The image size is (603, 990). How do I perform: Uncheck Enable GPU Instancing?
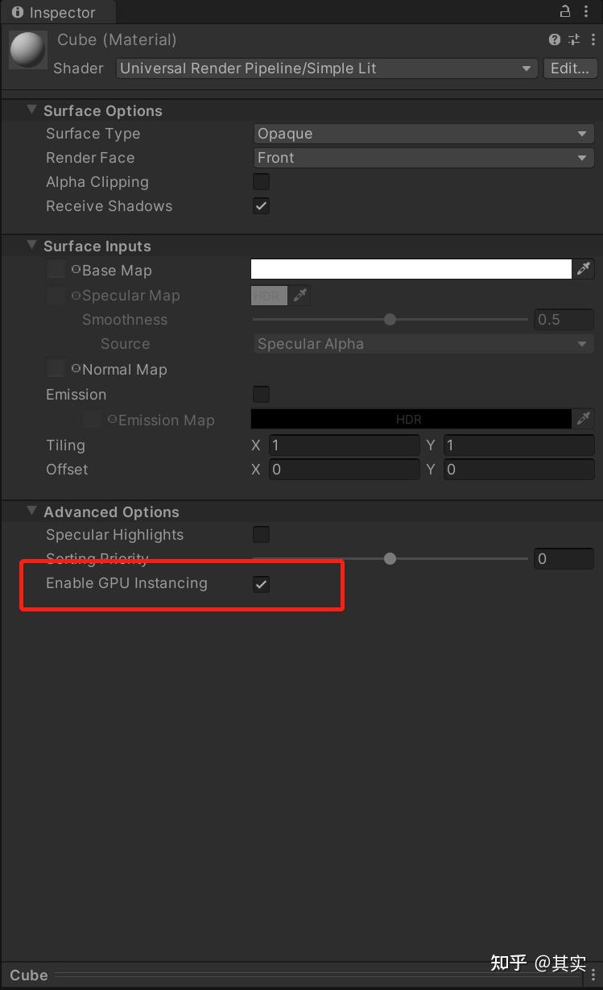(x=261, y=583)
